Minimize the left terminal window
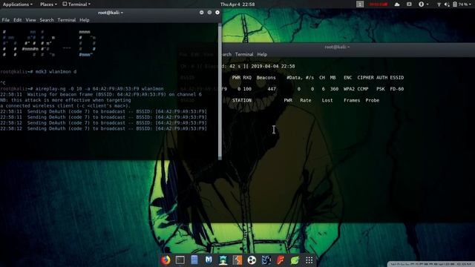The height and width of the screenshot is (267, 475). (x=201, y=13)
